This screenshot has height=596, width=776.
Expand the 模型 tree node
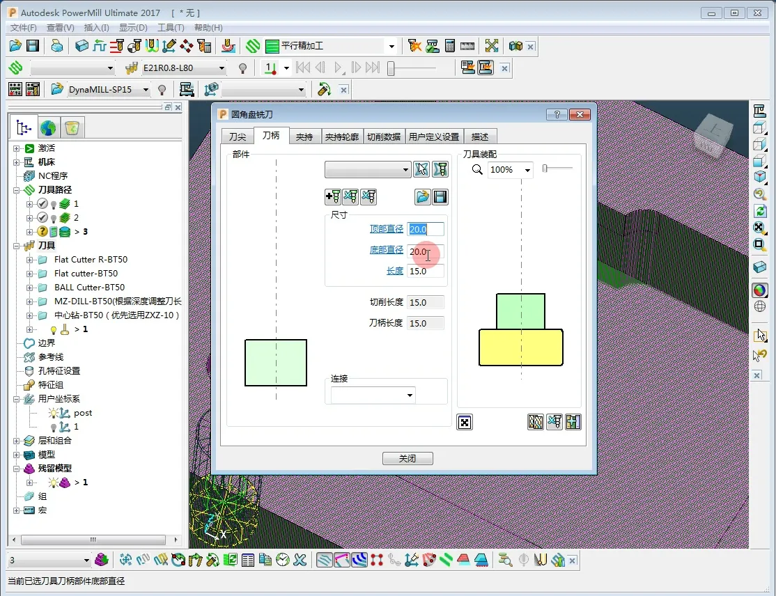pyautogui.click(x=17, y=455)
